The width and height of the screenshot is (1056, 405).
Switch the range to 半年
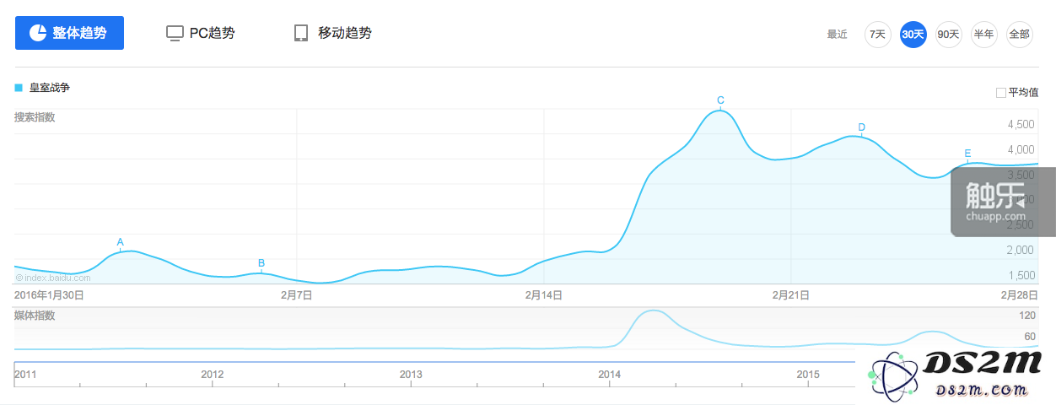point(983,35)
